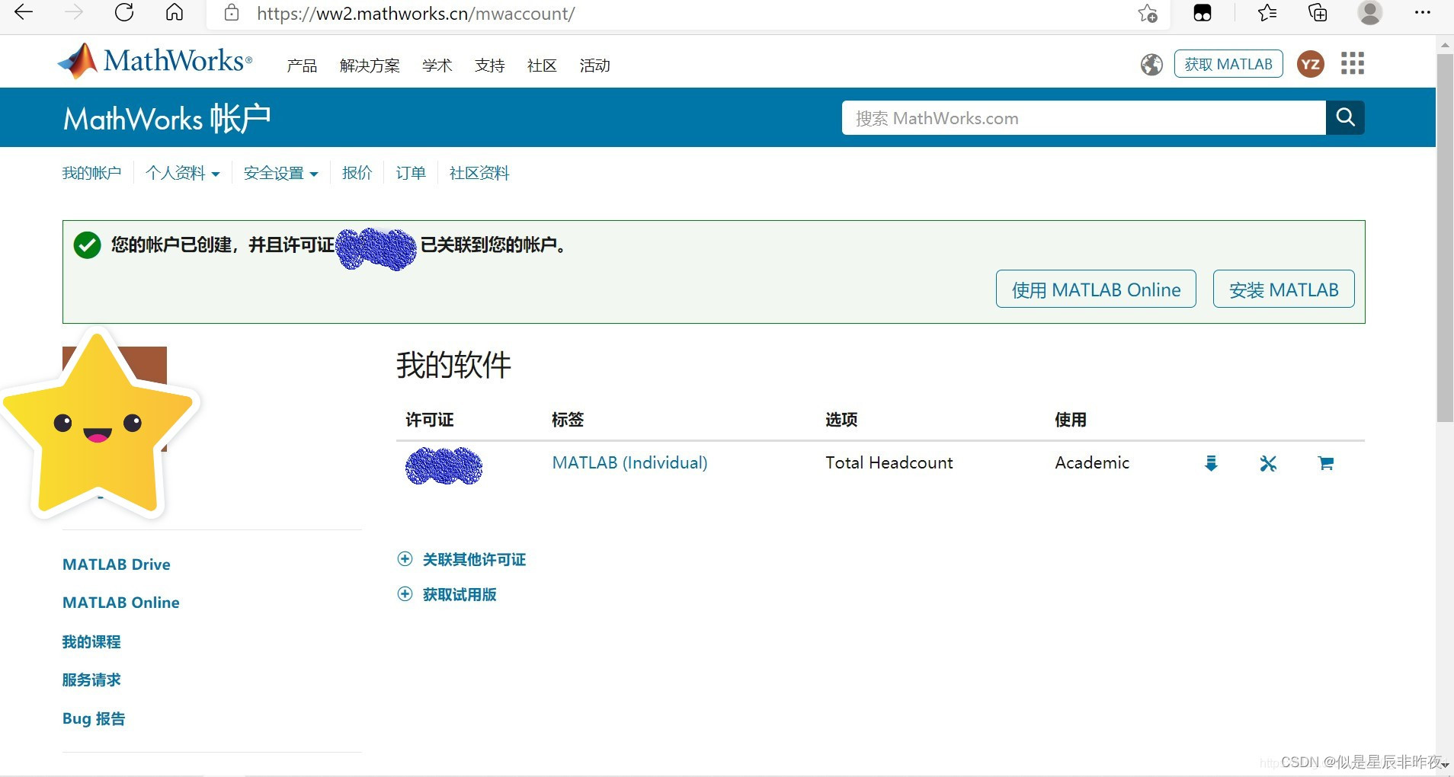Viewport: 1454px width, 777px height.
Task: Go to browser home page icon
Action: tap(175, 12)
